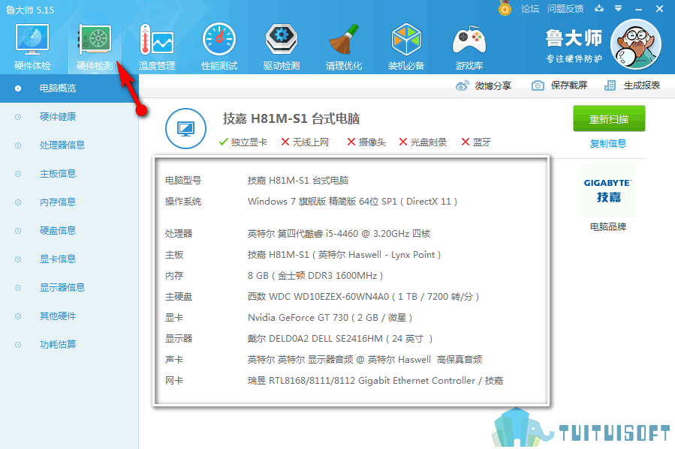Click the Nvidia GeForce GT 730 value
Viewport: 675px width, 449px height.
tap(330, 318)
